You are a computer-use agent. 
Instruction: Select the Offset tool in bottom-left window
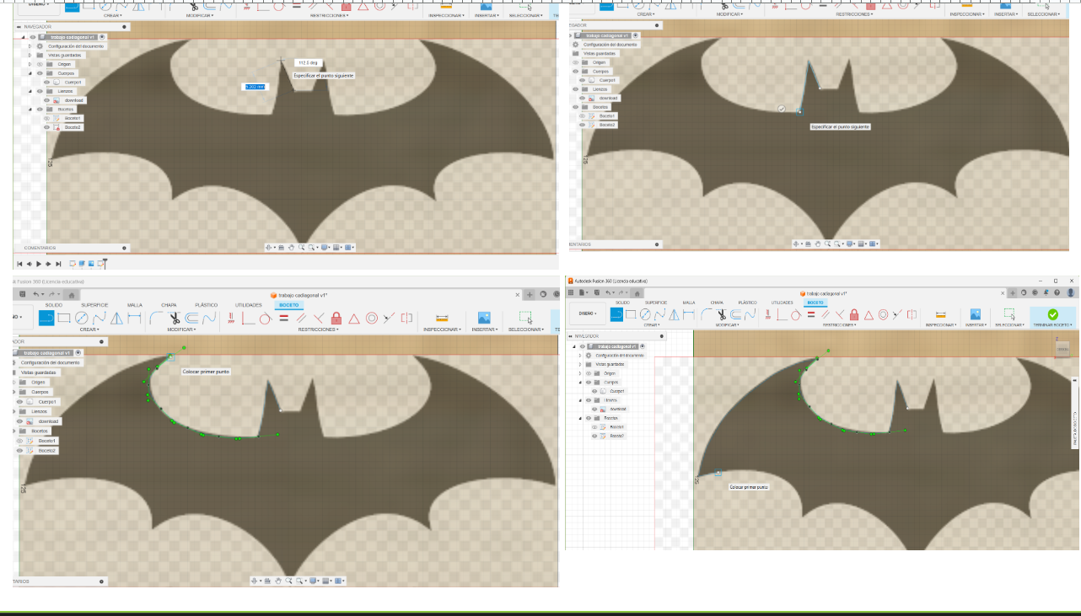191,318
